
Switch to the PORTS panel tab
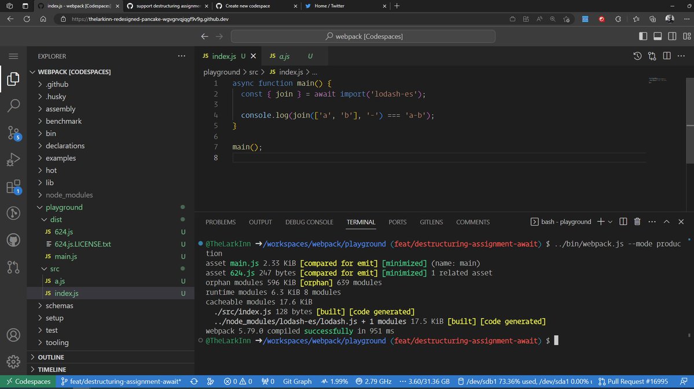coord(398,222)
